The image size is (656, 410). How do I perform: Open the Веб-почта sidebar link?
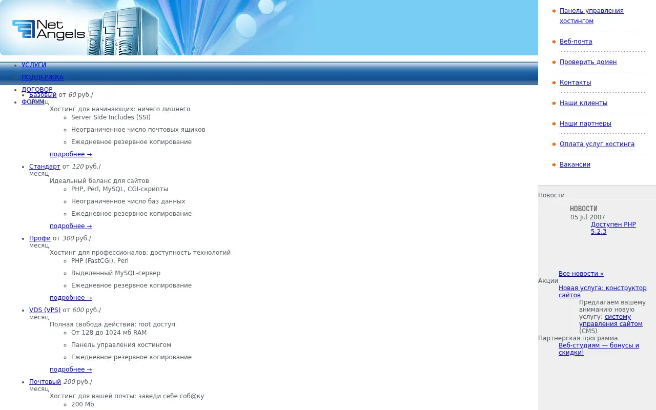(576, 42)
